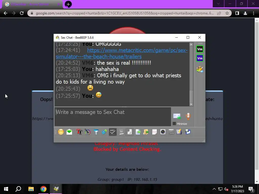Click send folder icon with green arrow
The height and width of the screenshot is (194, 259).
(x=146, y=132)
